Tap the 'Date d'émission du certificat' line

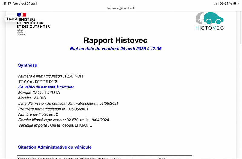point(68,104)
